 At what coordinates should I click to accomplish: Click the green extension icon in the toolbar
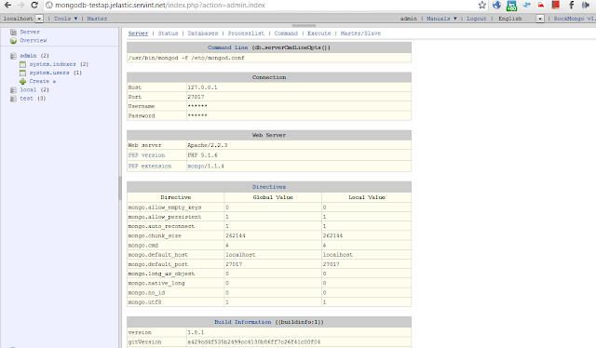tap(511, 6)
